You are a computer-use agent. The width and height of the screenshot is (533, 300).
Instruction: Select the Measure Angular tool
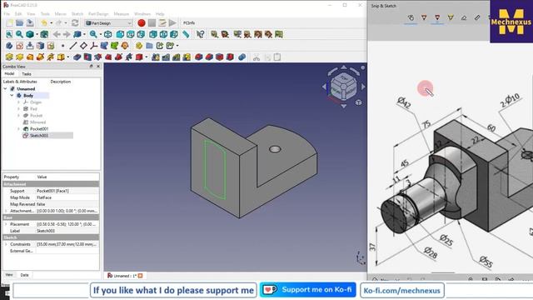pyautogui.click(x=225, y=34)
